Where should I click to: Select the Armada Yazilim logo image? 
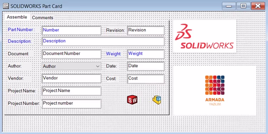tap(215, 90)
